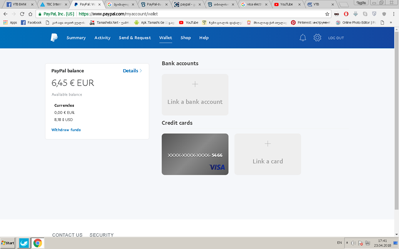The image size is (399, 249).
Task: Click 6,45 € EUR balance amount
Action: (x=73, y=83)
